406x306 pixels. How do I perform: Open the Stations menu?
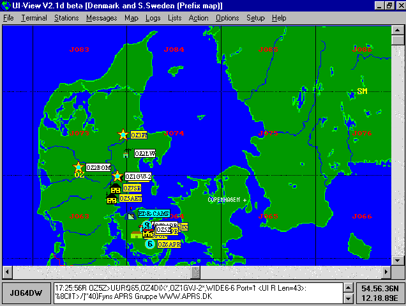(x=66, y=18)
